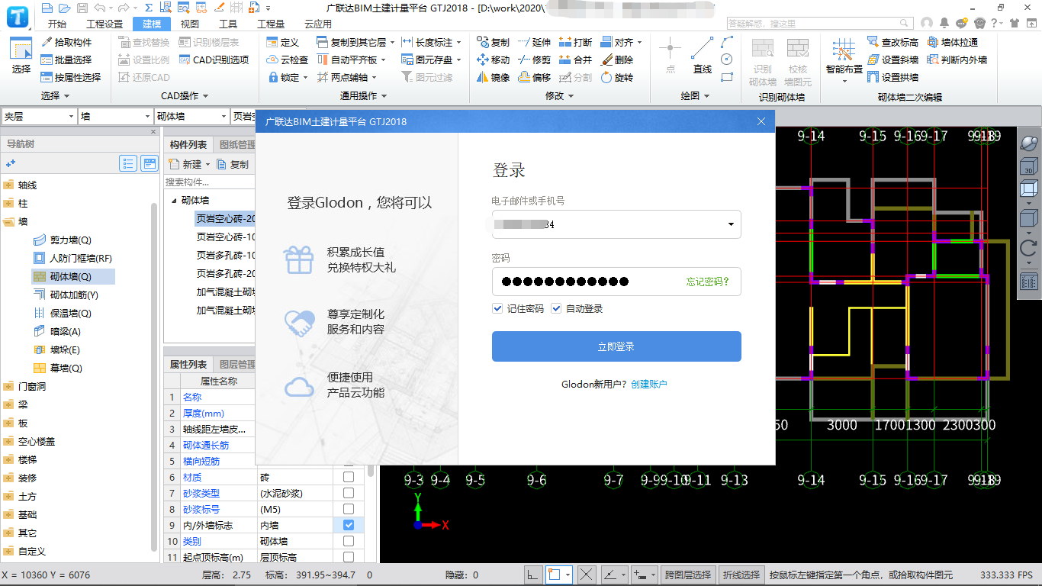
Task: Click 跨图层选择 status bar button
Action: tap(687, 575)
